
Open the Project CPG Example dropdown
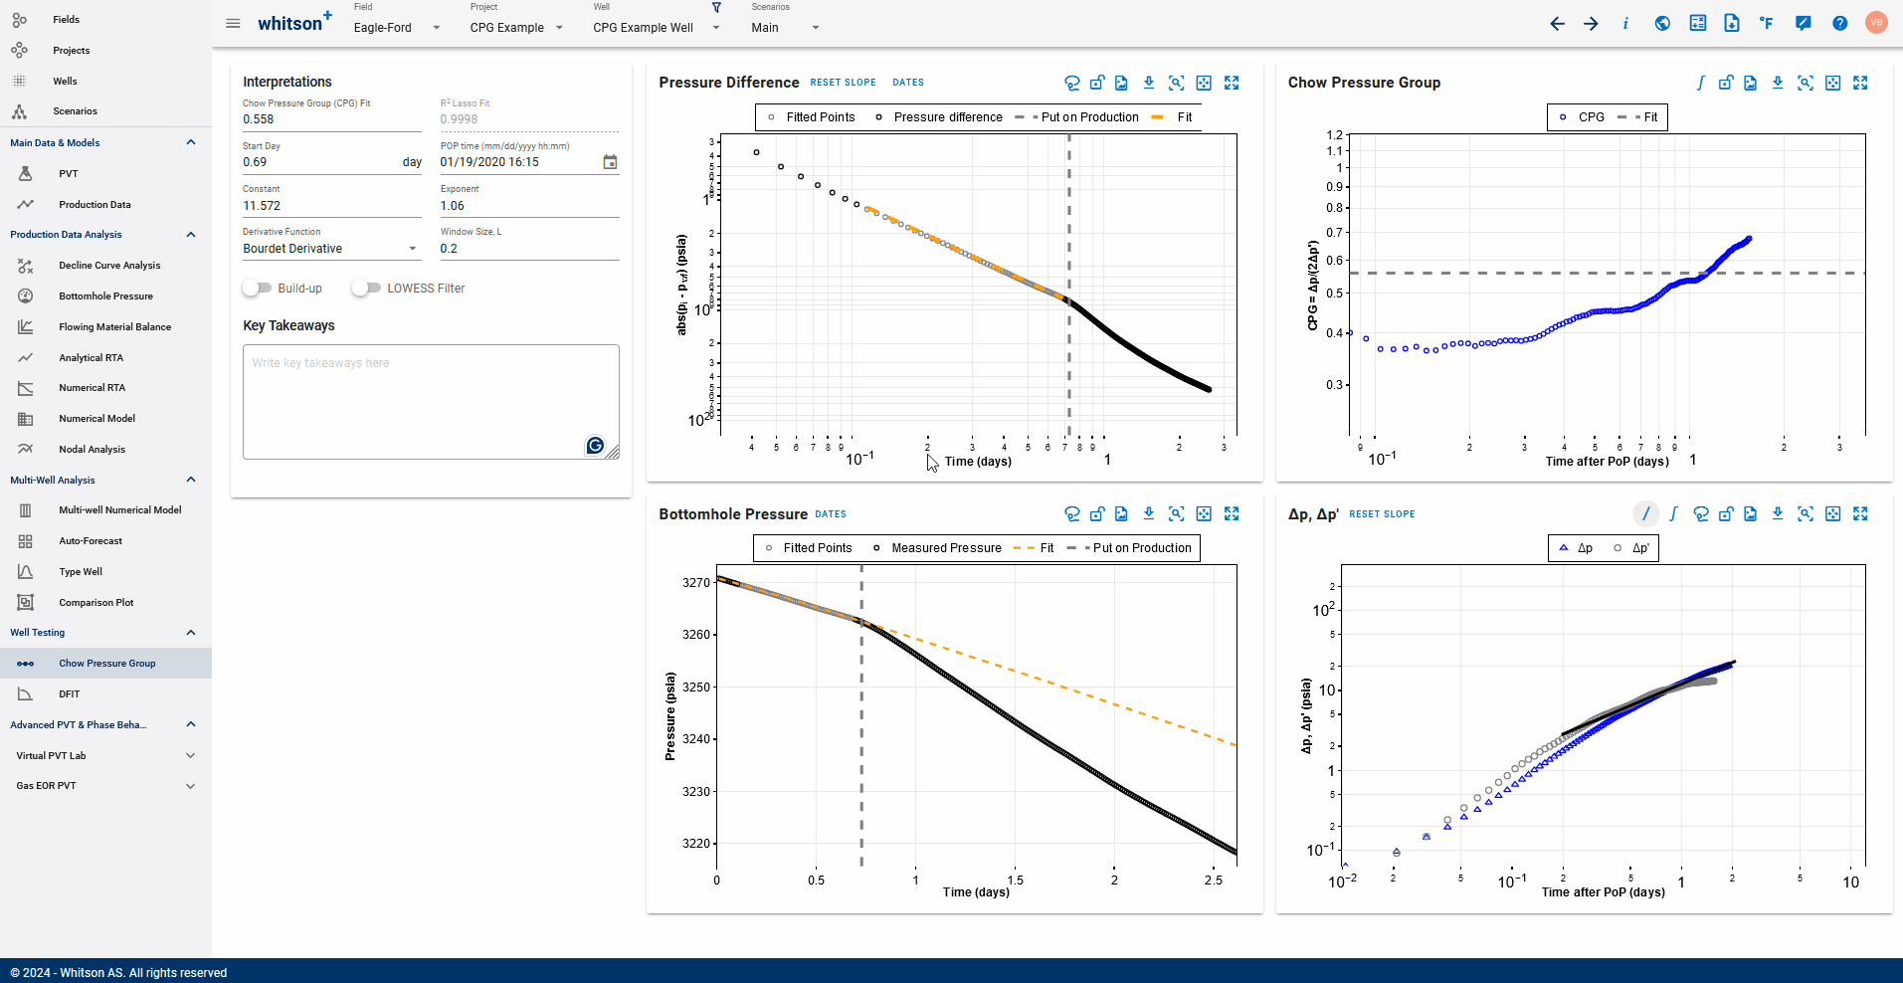click(517, 28)
